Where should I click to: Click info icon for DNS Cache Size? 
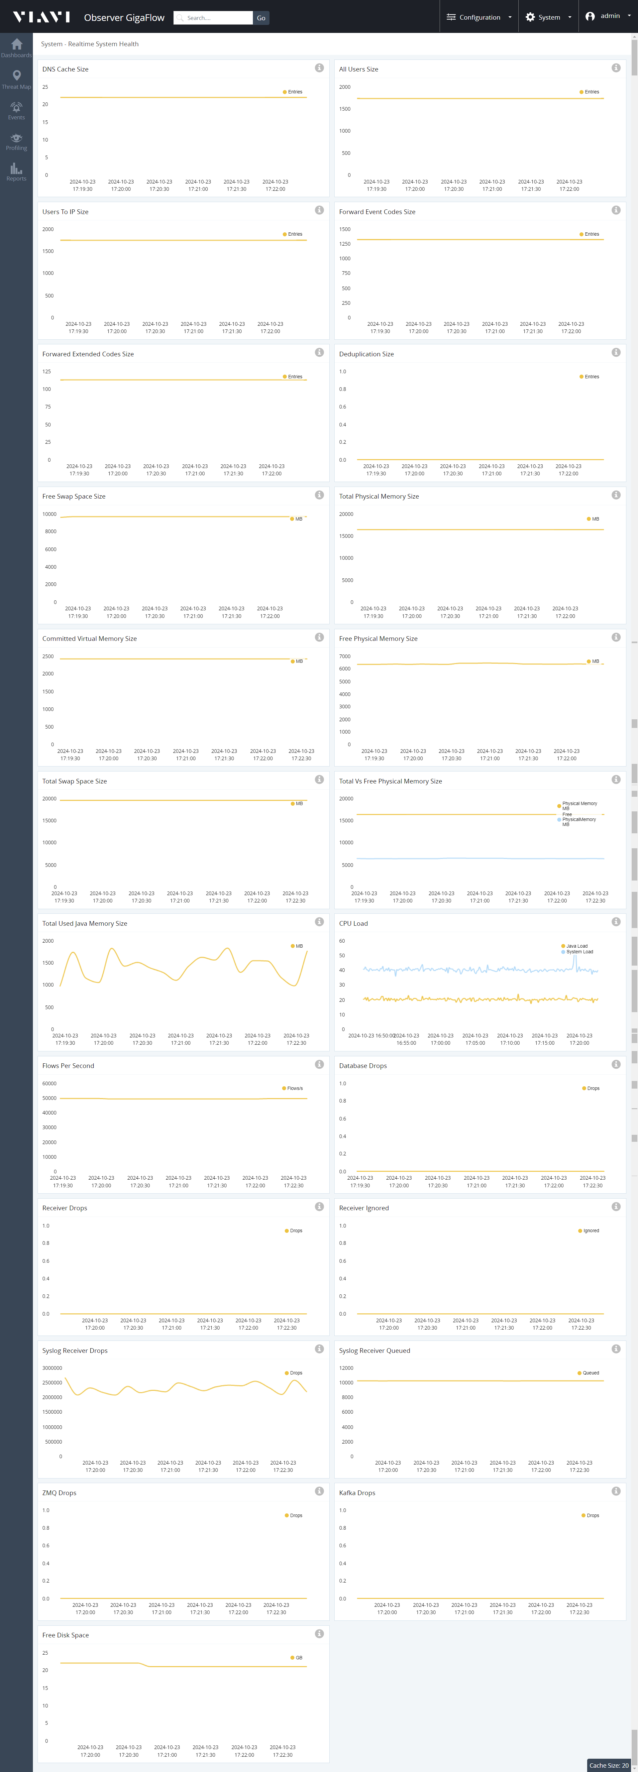[319, 68]
